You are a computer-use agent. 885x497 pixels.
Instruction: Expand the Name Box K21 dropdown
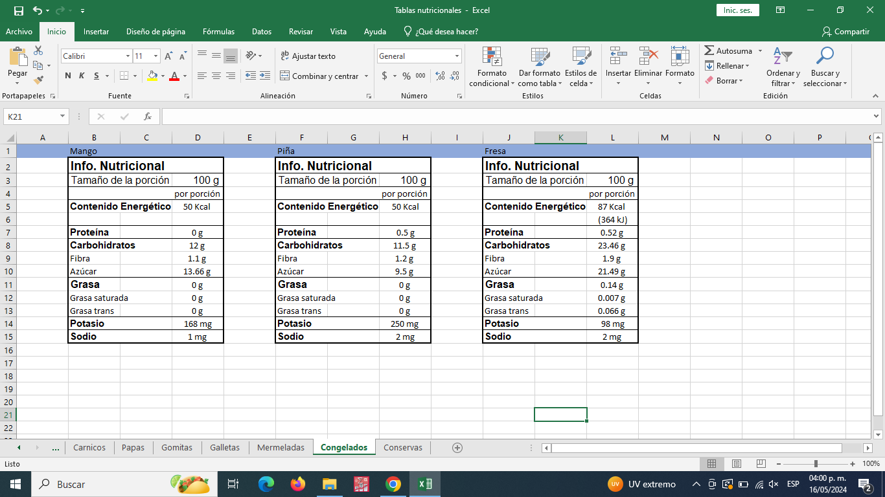pos(63,116)
